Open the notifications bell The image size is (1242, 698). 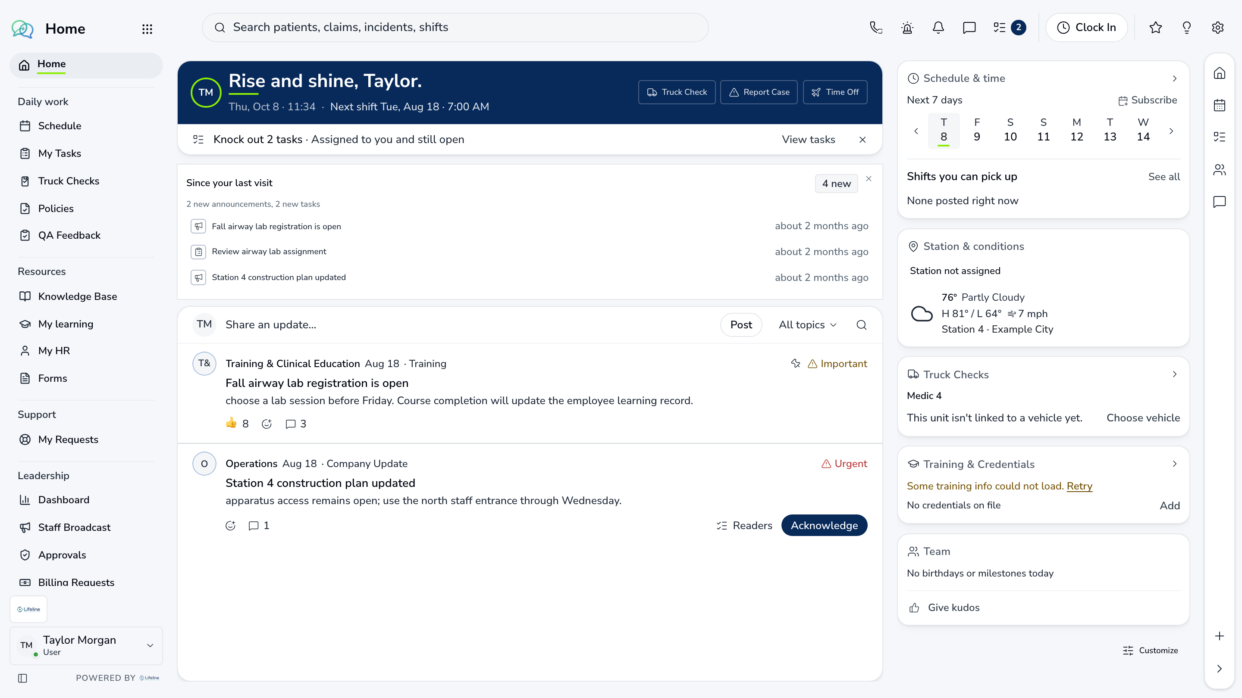938,28
